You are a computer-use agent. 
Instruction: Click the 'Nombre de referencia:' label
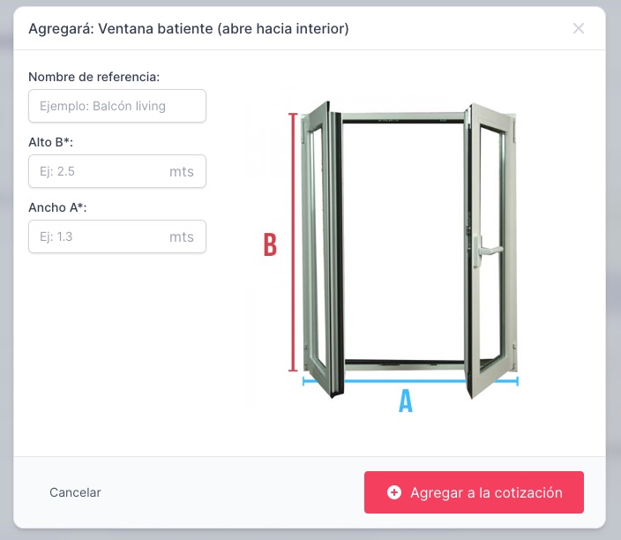(94, 77)
